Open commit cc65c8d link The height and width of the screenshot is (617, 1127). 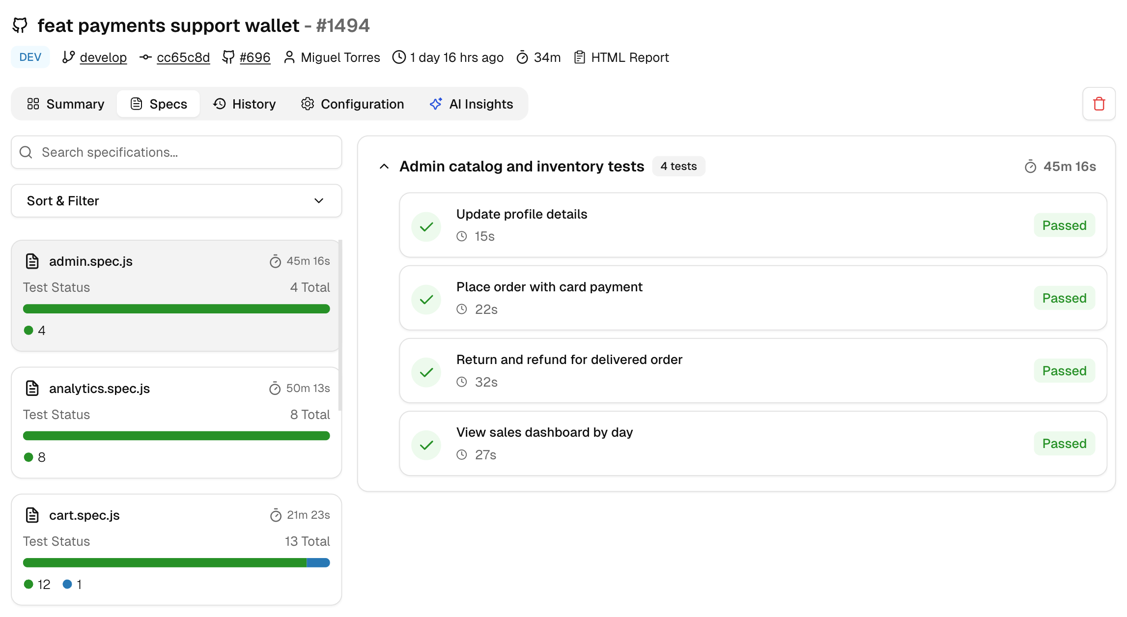(183, 57)
